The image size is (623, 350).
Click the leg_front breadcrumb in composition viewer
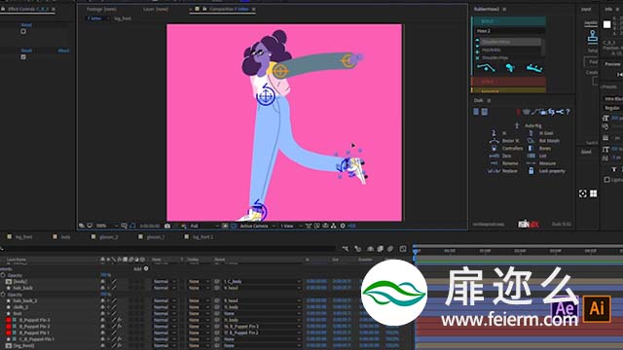(x=123, y=18)
